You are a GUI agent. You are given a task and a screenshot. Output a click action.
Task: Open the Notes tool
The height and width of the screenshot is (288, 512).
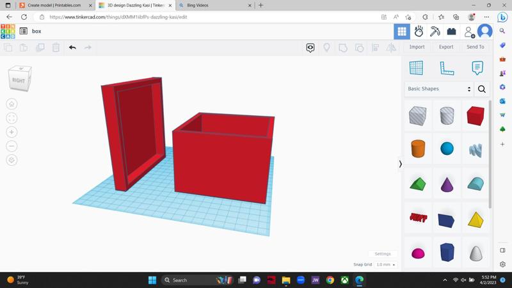pos(477,68)
